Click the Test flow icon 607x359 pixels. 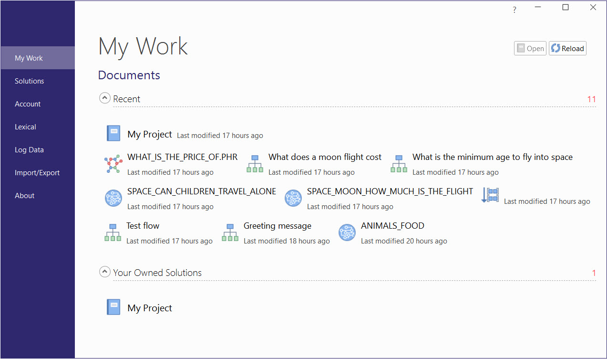point(113,232)
